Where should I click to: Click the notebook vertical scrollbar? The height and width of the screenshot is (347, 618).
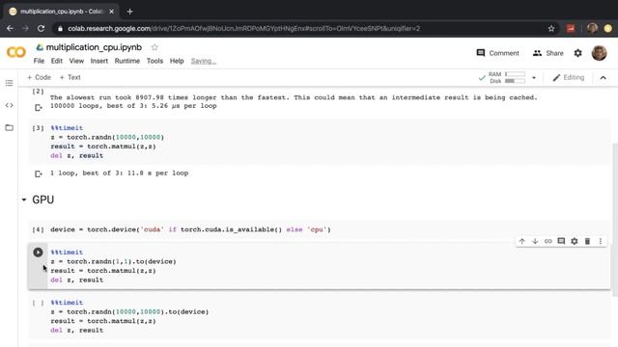[x=614, y=220]
